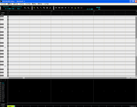Select the CLE control parameter
Viewport: 137px width, 107px height.
3,91
